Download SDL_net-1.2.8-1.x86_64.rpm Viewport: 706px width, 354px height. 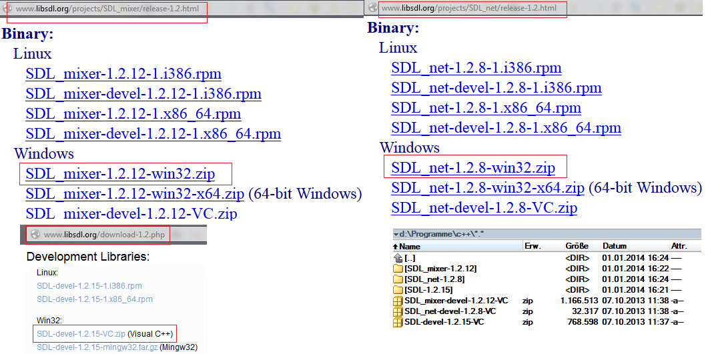click(486, 108)
